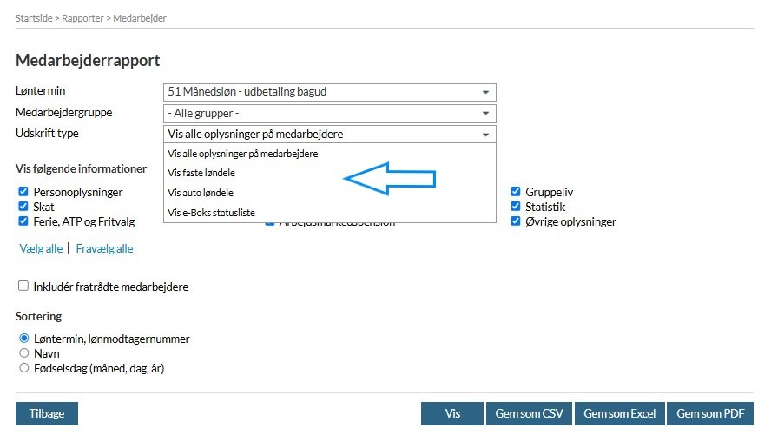Select 'Vis alle oplysninger på medarbejdere' option
Screen dimensions: 771x448
(243, 154)
